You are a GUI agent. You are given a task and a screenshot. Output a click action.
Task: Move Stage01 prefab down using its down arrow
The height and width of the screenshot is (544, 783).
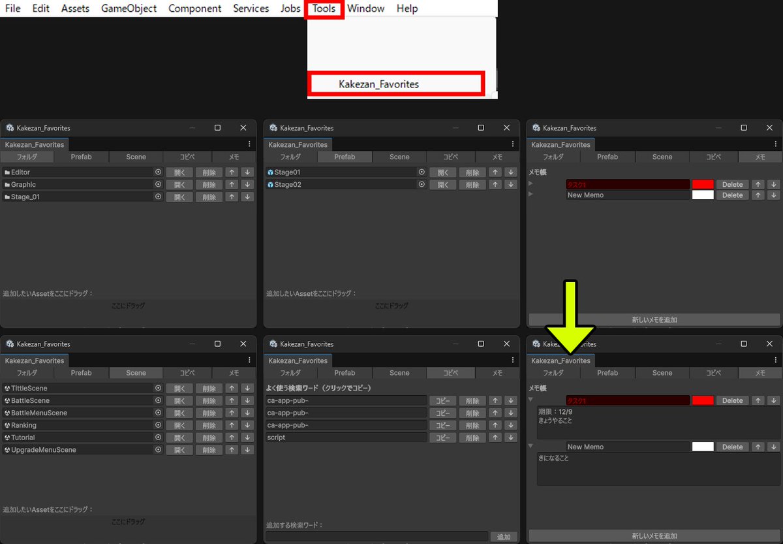tap(511, 172)
